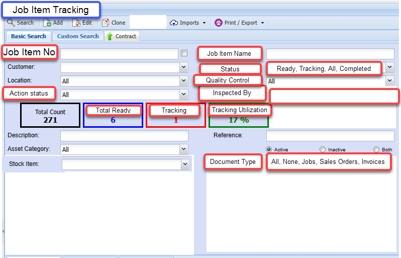Click the Clone toolbar button label

118,23
